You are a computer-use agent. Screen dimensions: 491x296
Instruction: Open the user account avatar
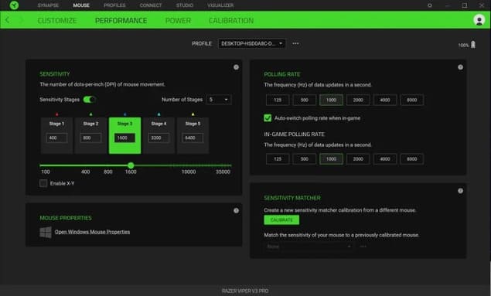479,20
